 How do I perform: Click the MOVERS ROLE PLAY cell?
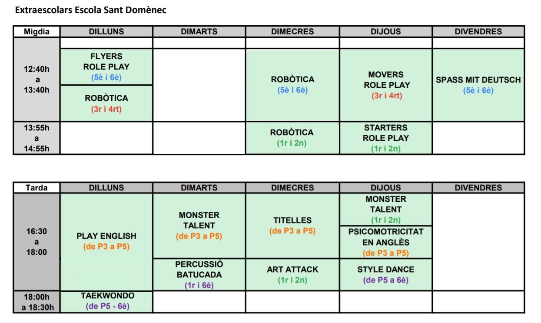pyautogui.click(x=386, y=85)
